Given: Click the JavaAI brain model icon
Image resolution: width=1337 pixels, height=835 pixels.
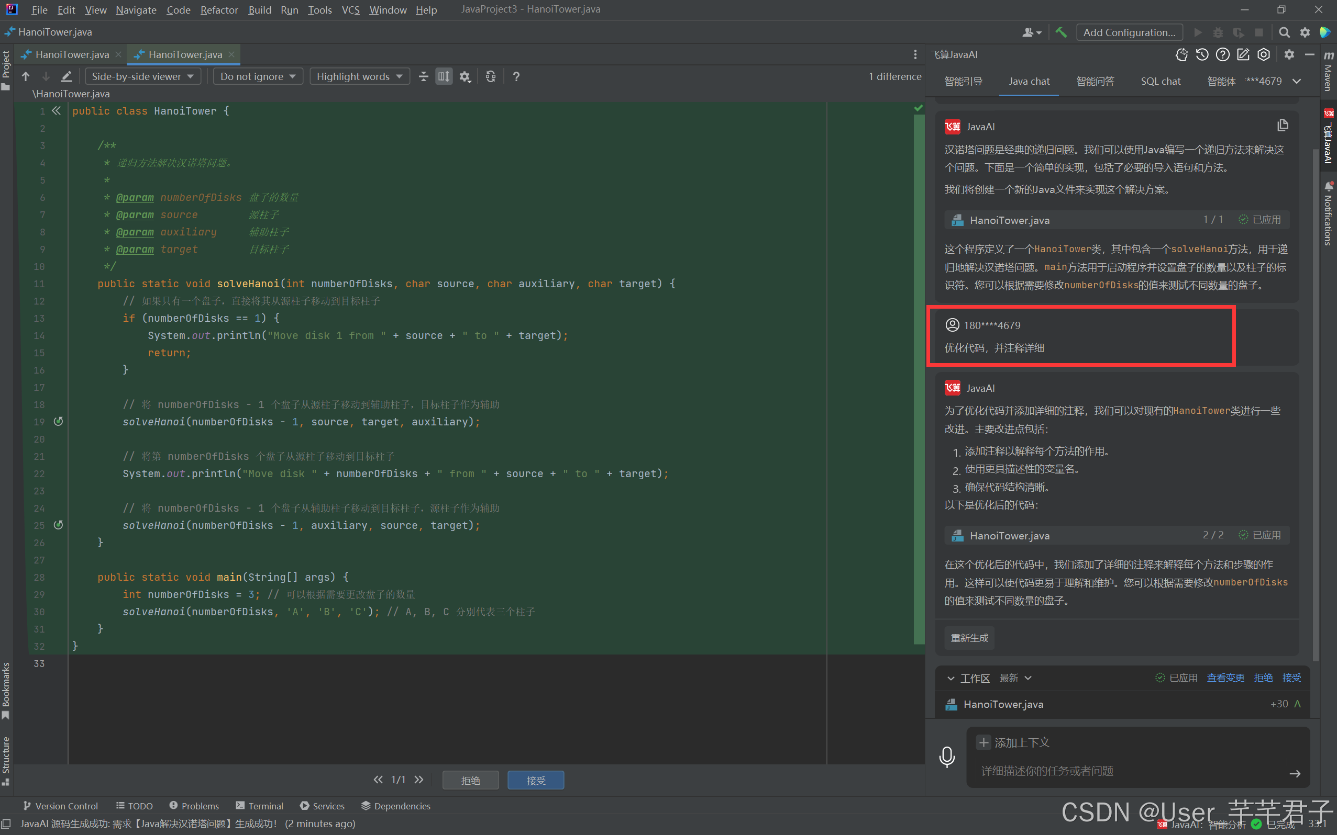Looking at the screenshot, I should pos(1181,54).
